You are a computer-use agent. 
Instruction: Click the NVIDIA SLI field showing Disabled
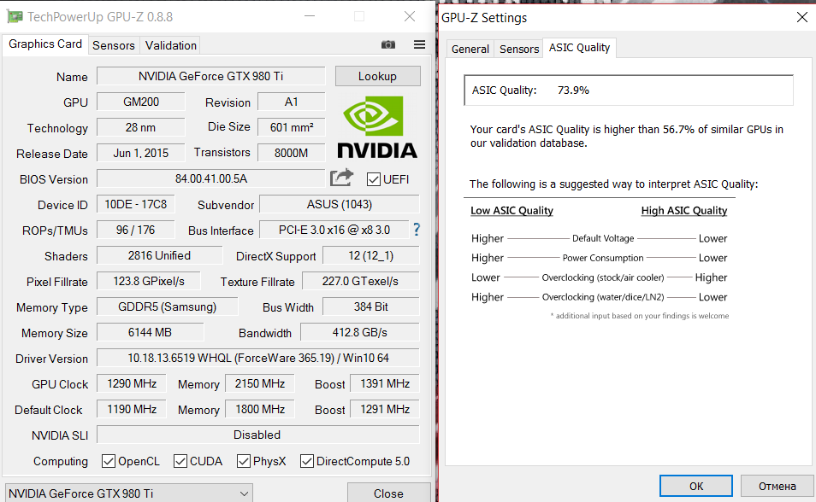[258, 435]
